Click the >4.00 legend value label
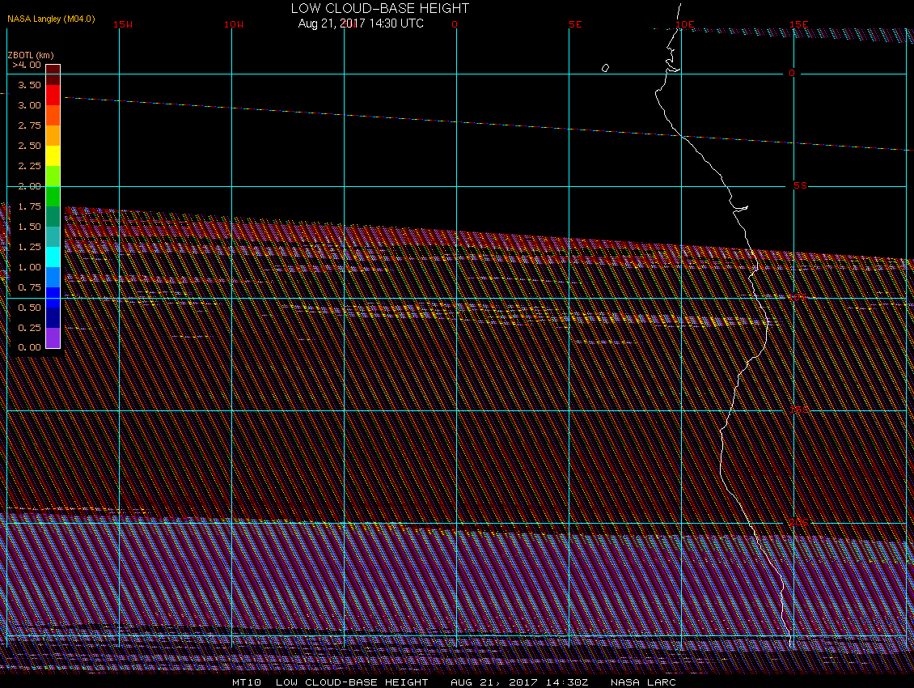 coord(27,65)
